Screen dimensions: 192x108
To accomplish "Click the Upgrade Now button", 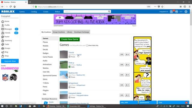I will coord(10,61).
